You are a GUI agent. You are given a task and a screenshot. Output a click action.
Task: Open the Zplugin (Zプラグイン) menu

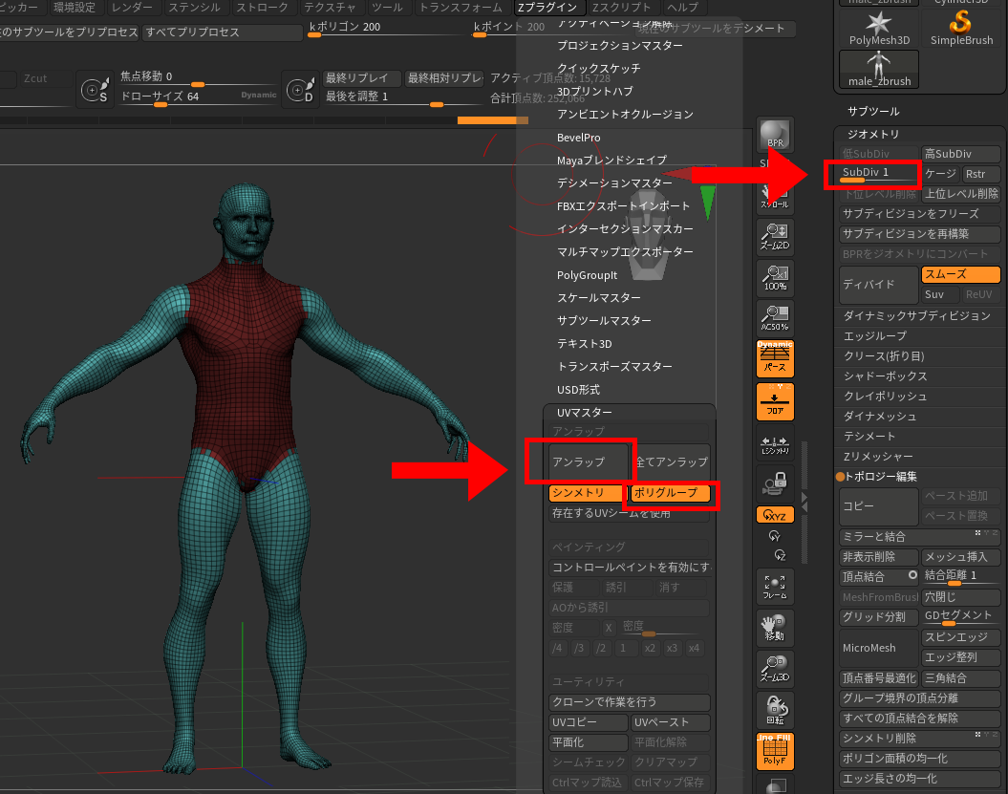pyautogui.click(x=547, y=7)
